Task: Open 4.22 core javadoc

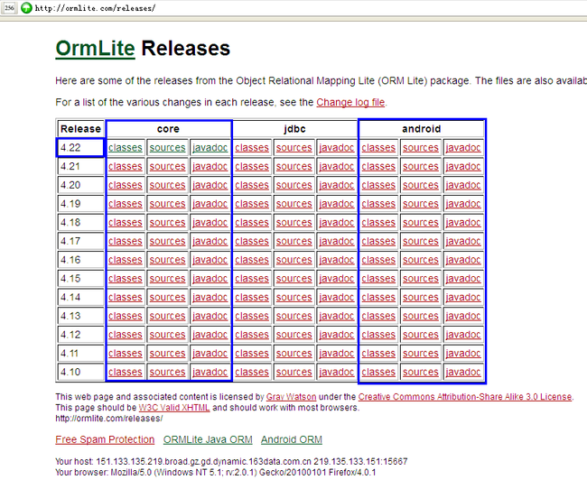Action: pos(210,148)
